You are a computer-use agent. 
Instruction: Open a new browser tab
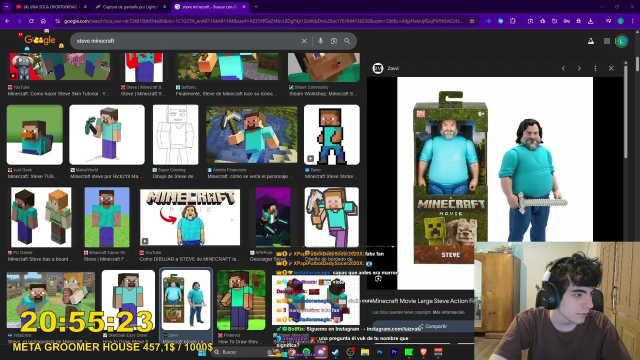click(255, 7)
